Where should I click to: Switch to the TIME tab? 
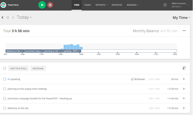pyautogui.click(x=77, y=5)
